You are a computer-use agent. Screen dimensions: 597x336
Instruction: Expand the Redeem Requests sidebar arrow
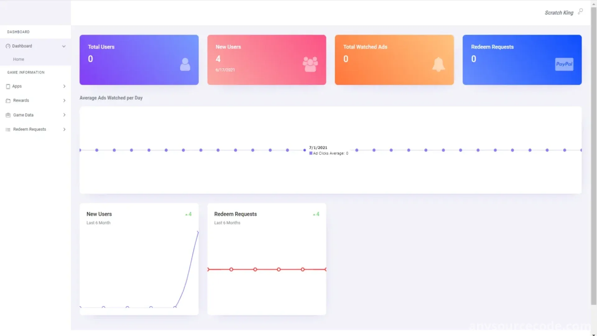point(64,129)
